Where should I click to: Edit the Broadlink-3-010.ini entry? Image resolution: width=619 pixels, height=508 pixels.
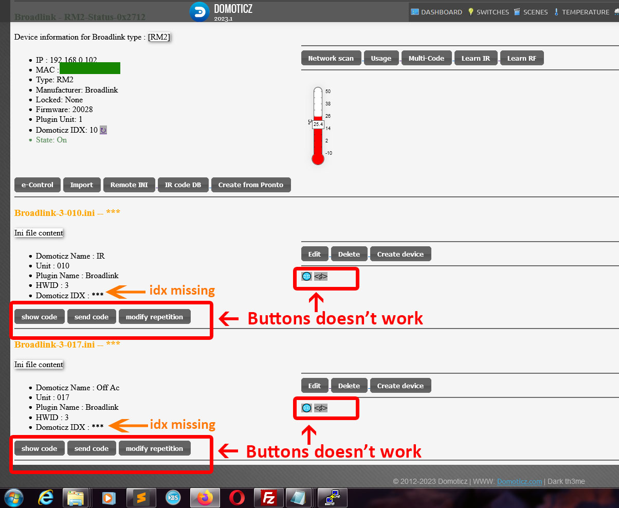315,254
